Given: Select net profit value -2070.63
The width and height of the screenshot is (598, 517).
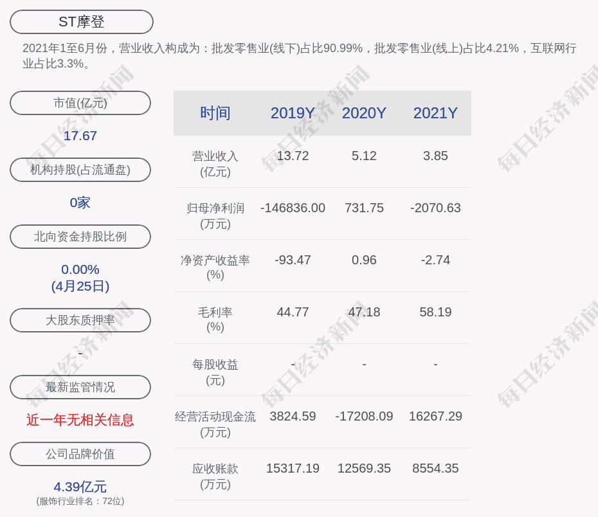Looking at the screenshot, I should (x=435, y=208).
